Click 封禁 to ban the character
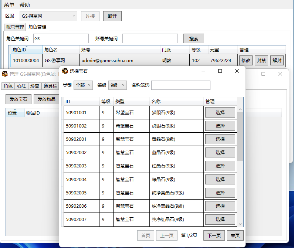The image size is (294, 248). click(x=261, y=61)
